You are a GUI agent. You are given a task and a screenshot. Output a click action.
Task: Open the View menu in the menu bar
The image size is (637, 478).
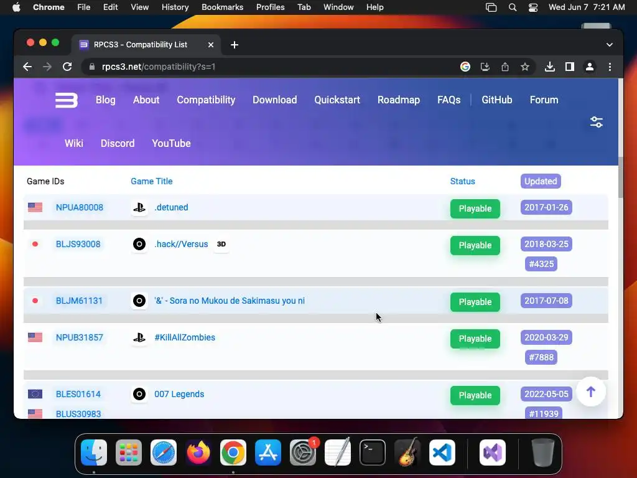click(139, 7)
